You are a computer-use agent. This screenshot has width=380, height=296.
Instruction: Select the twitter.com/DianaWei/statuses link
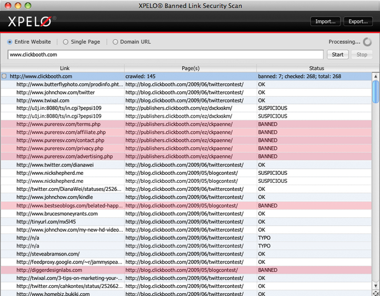[x=69, y=189]
